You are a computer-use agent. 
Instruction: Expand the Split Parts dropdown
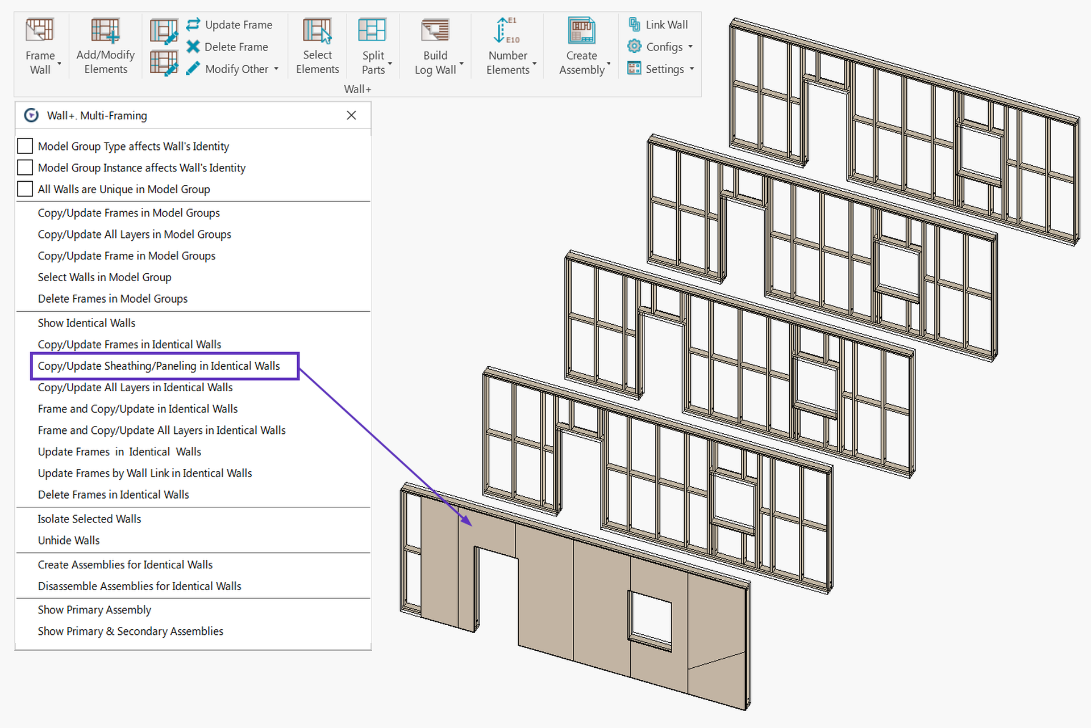390,64
